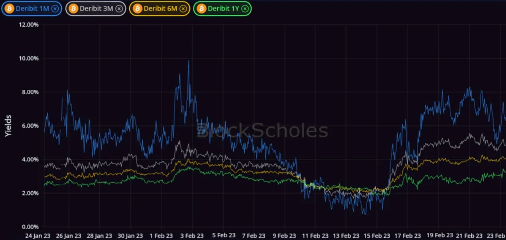The width and height of the screenshot is (506, 240).
Task: Remove the Deribit 1M series
Action: tap(55, 8)
